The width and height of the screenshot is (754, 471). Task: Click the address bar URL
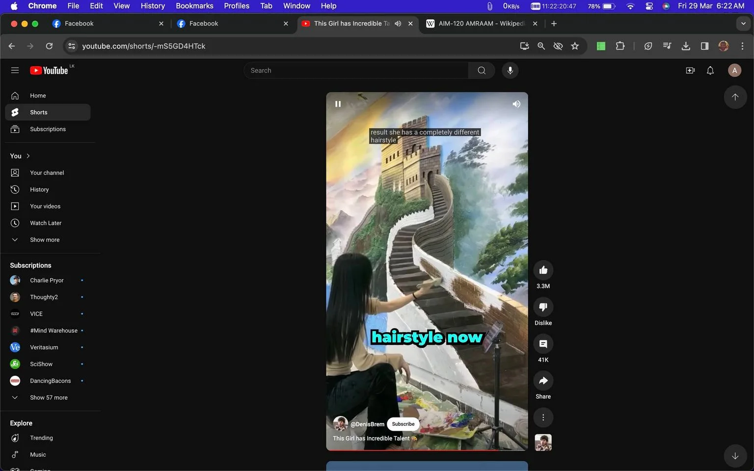144,46
